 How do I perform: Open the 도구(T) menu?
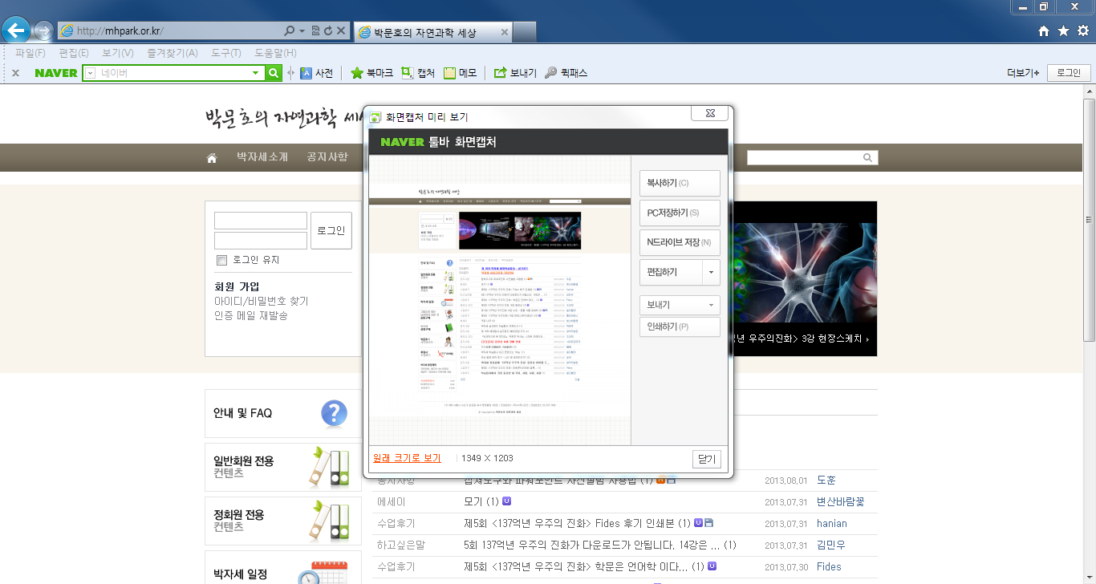225,53
